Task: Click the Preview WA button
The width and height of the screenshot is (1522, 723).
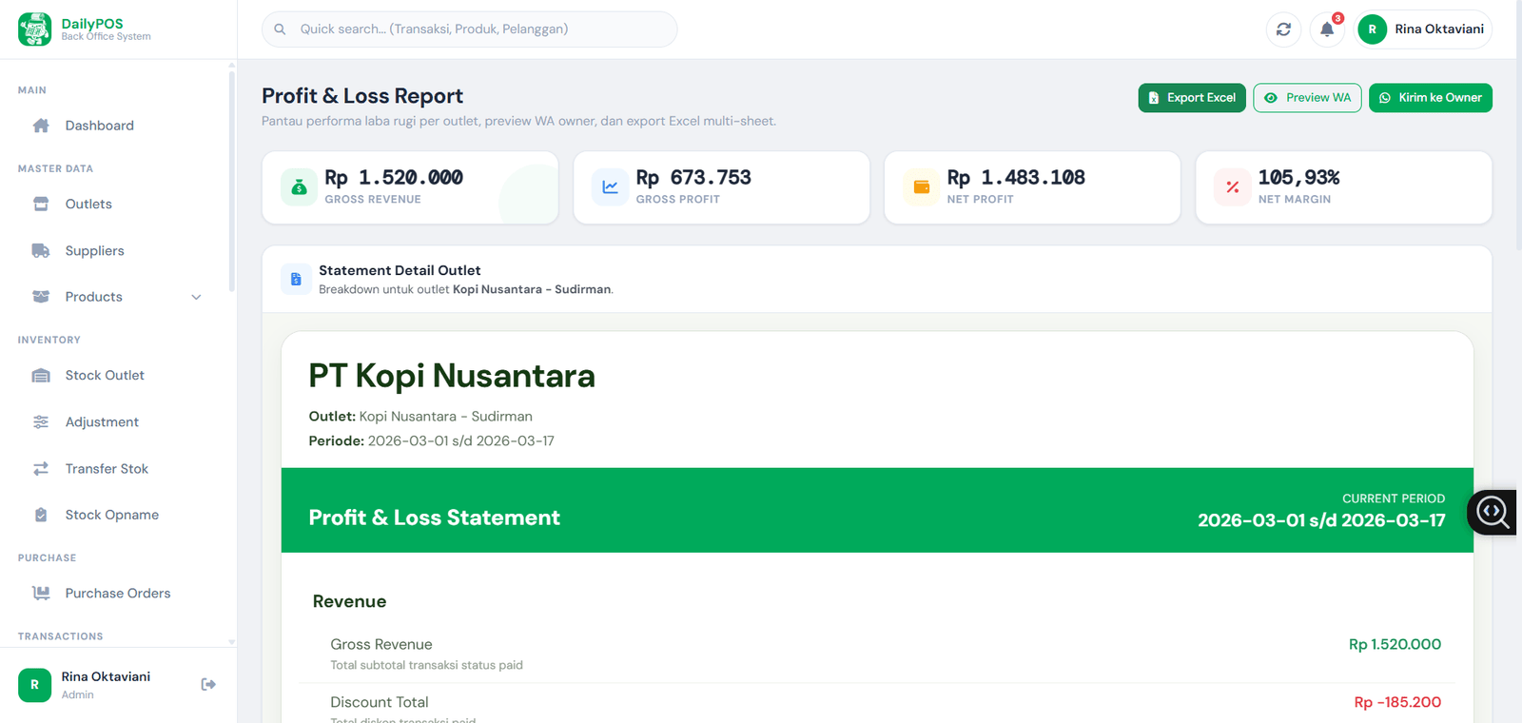Action: pyautogui.click(x=1308, y=98)
